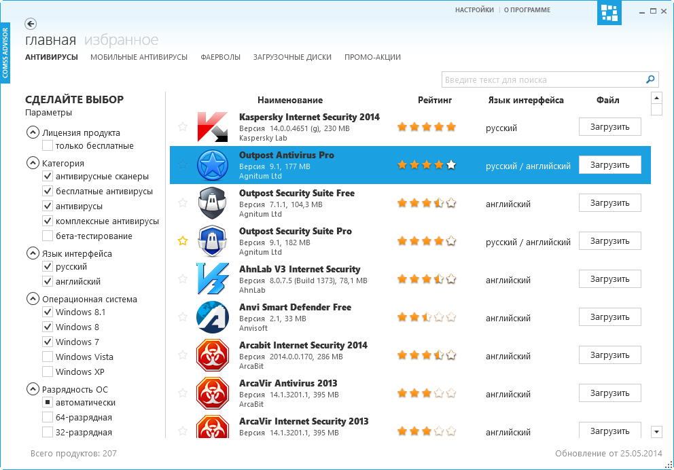Click Загрузить for Kaspersky Internet Security 2014
The image size is (674, 470).
tap(609, 127)
